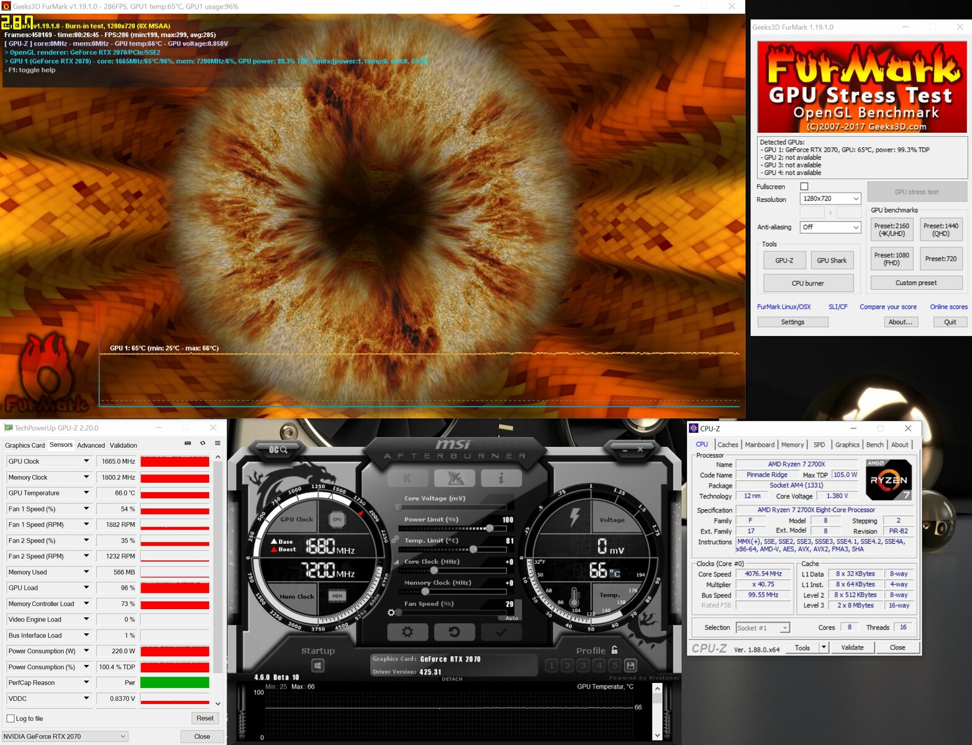Open the GPU Clock sensor dropdown arrow
The height and width of the screenshot is (745, 972).
coord(86,461)
